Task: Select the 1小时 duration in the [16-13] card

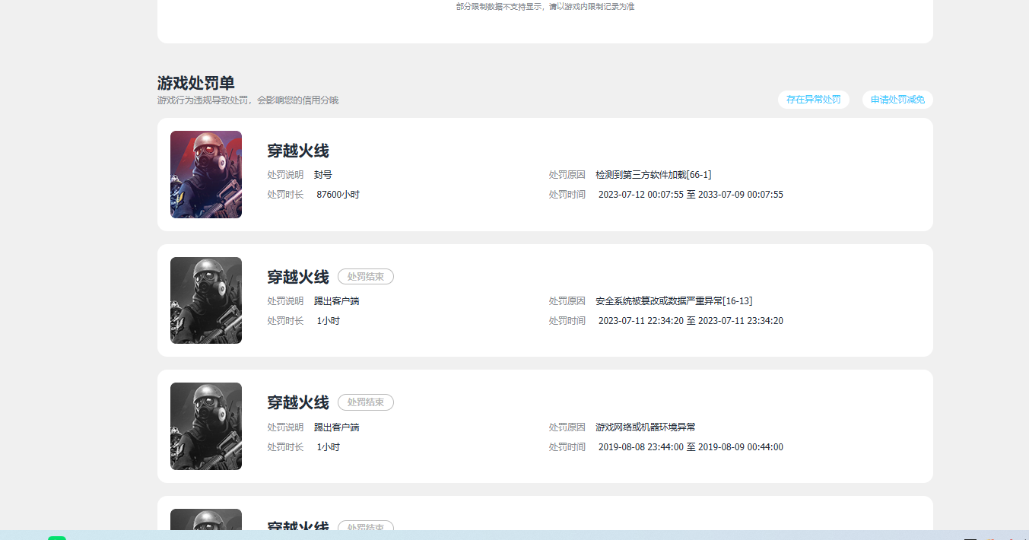Action: [329, 321]
